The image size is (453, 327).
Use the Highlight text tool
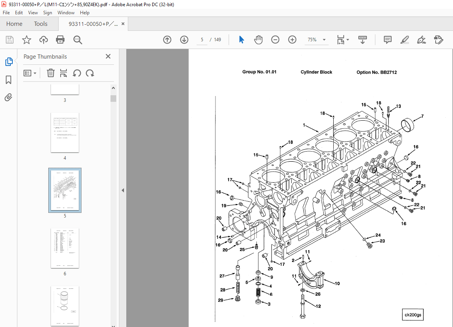click(404, 40)
